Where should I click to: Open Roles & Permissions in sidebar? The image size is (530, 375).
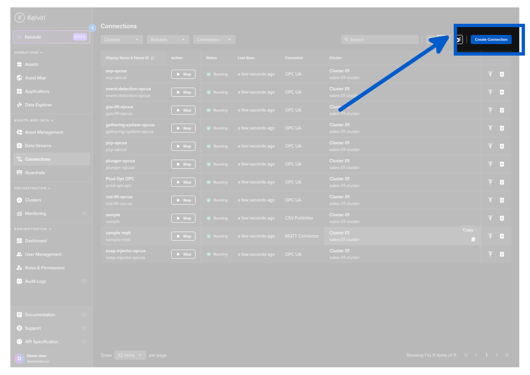point(45,268)
